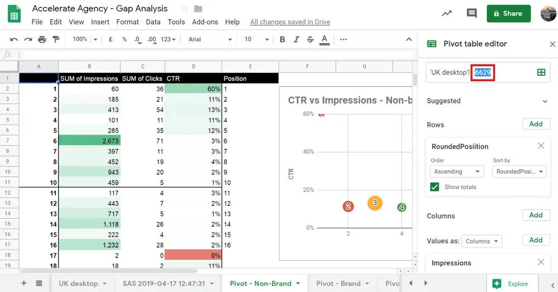This screenshot has height=292, width=558.
Task: Select the Paint format tool
Action: (x=56, y=39)
